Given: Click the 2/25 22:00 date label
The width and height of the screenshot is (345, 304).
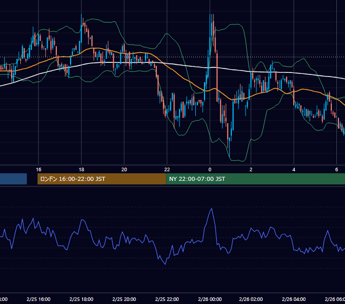Looking at the screenshot, I should coord(167,299).
